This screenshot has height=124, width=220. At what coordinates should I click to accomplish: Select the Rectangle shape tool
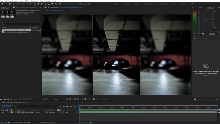click(35, 4)
